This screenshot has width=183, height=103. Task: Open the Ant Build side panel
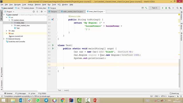(x=181, y=36)
